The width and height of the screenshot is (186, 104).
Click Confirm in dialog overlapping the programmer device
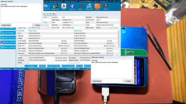(128, 81)
